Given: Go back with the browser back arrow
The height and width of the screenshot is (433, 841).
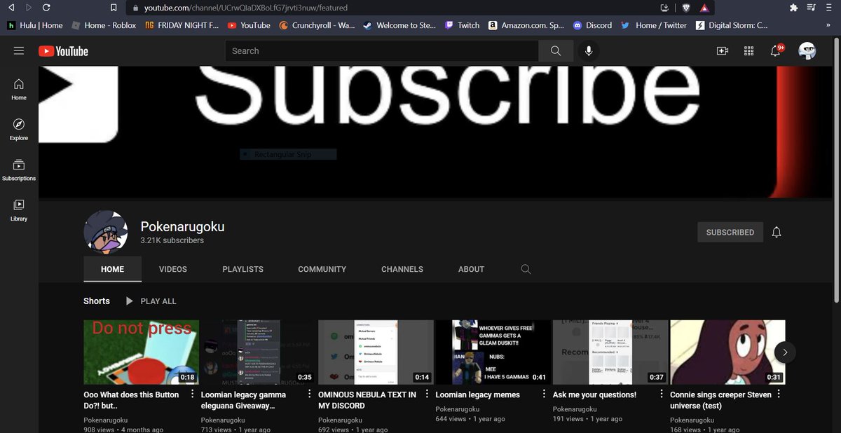Looking at the screenshot, I should [11, 8].
